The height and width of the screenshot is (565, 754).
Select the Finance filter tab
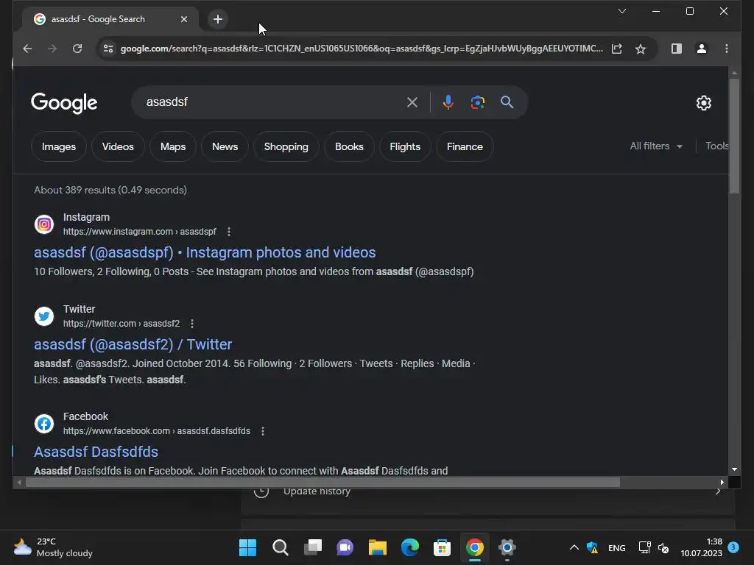click(x=465, y=146)
